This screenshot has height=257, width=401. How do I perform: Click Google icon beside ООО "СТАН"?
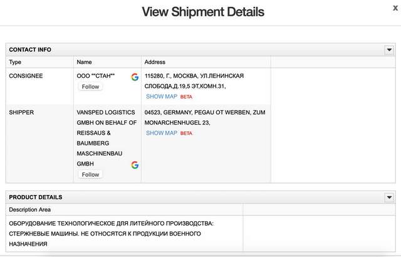pyautogui.click(x=135, y=76)
